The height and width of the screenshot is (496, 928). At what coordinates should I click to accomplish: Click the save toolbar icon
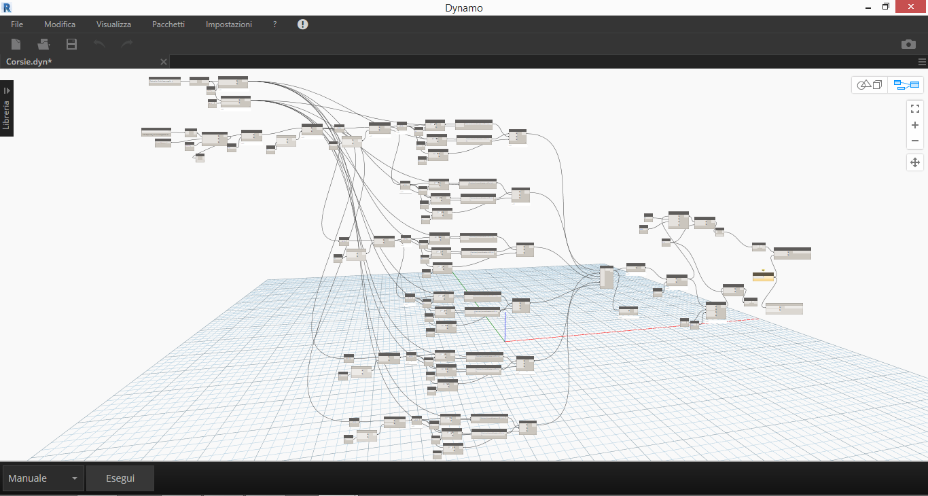71,44
